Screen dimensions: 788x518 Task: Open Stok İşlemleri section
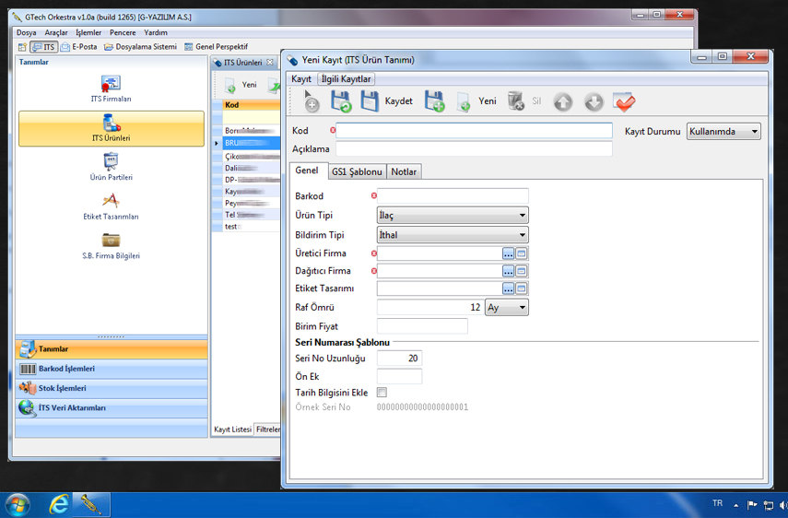coord(112,389)
